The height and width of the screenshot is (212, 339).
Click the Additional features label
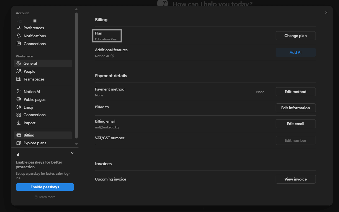(111, 50)
